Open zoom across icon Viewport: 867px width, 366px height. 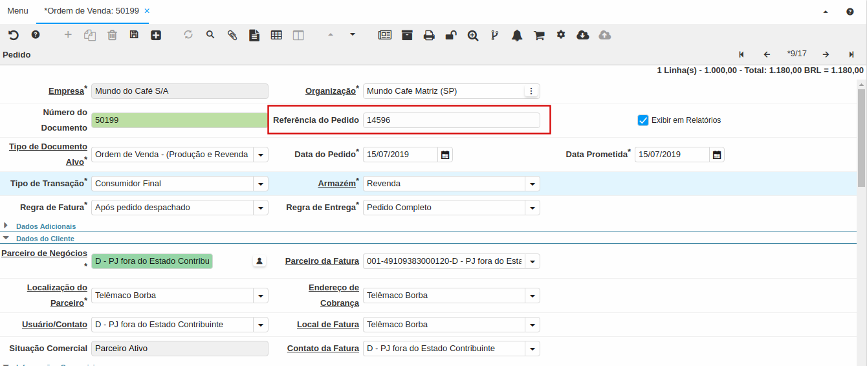click(x=473, y=35)
